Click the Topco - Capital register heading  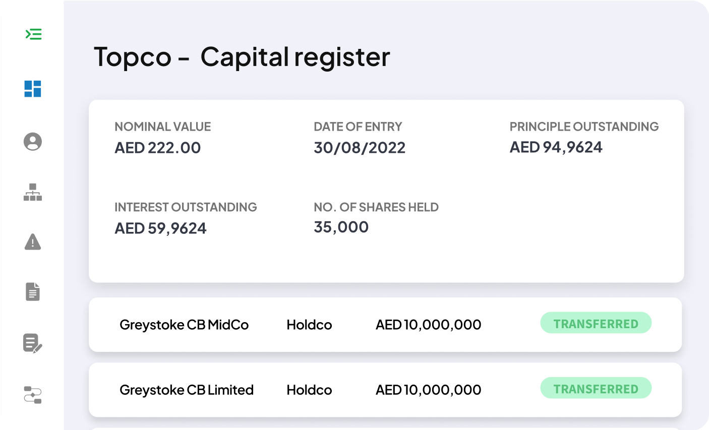click(x=242, y=56)
